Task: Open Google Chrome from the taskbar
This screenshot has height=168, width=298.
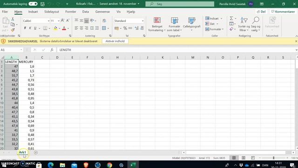Action: click(109, 165)
